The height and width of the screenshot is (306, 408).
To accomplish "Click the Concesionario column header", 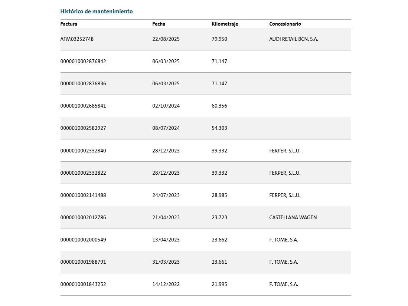I will click(x=285, y=24).
